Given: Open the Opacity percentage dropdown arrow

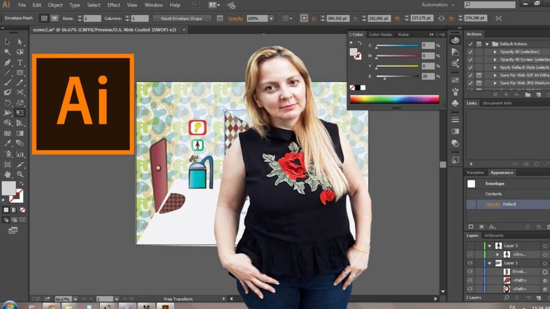Looking at the screenshot, I should pyautogui.click(x=271, y=18).
